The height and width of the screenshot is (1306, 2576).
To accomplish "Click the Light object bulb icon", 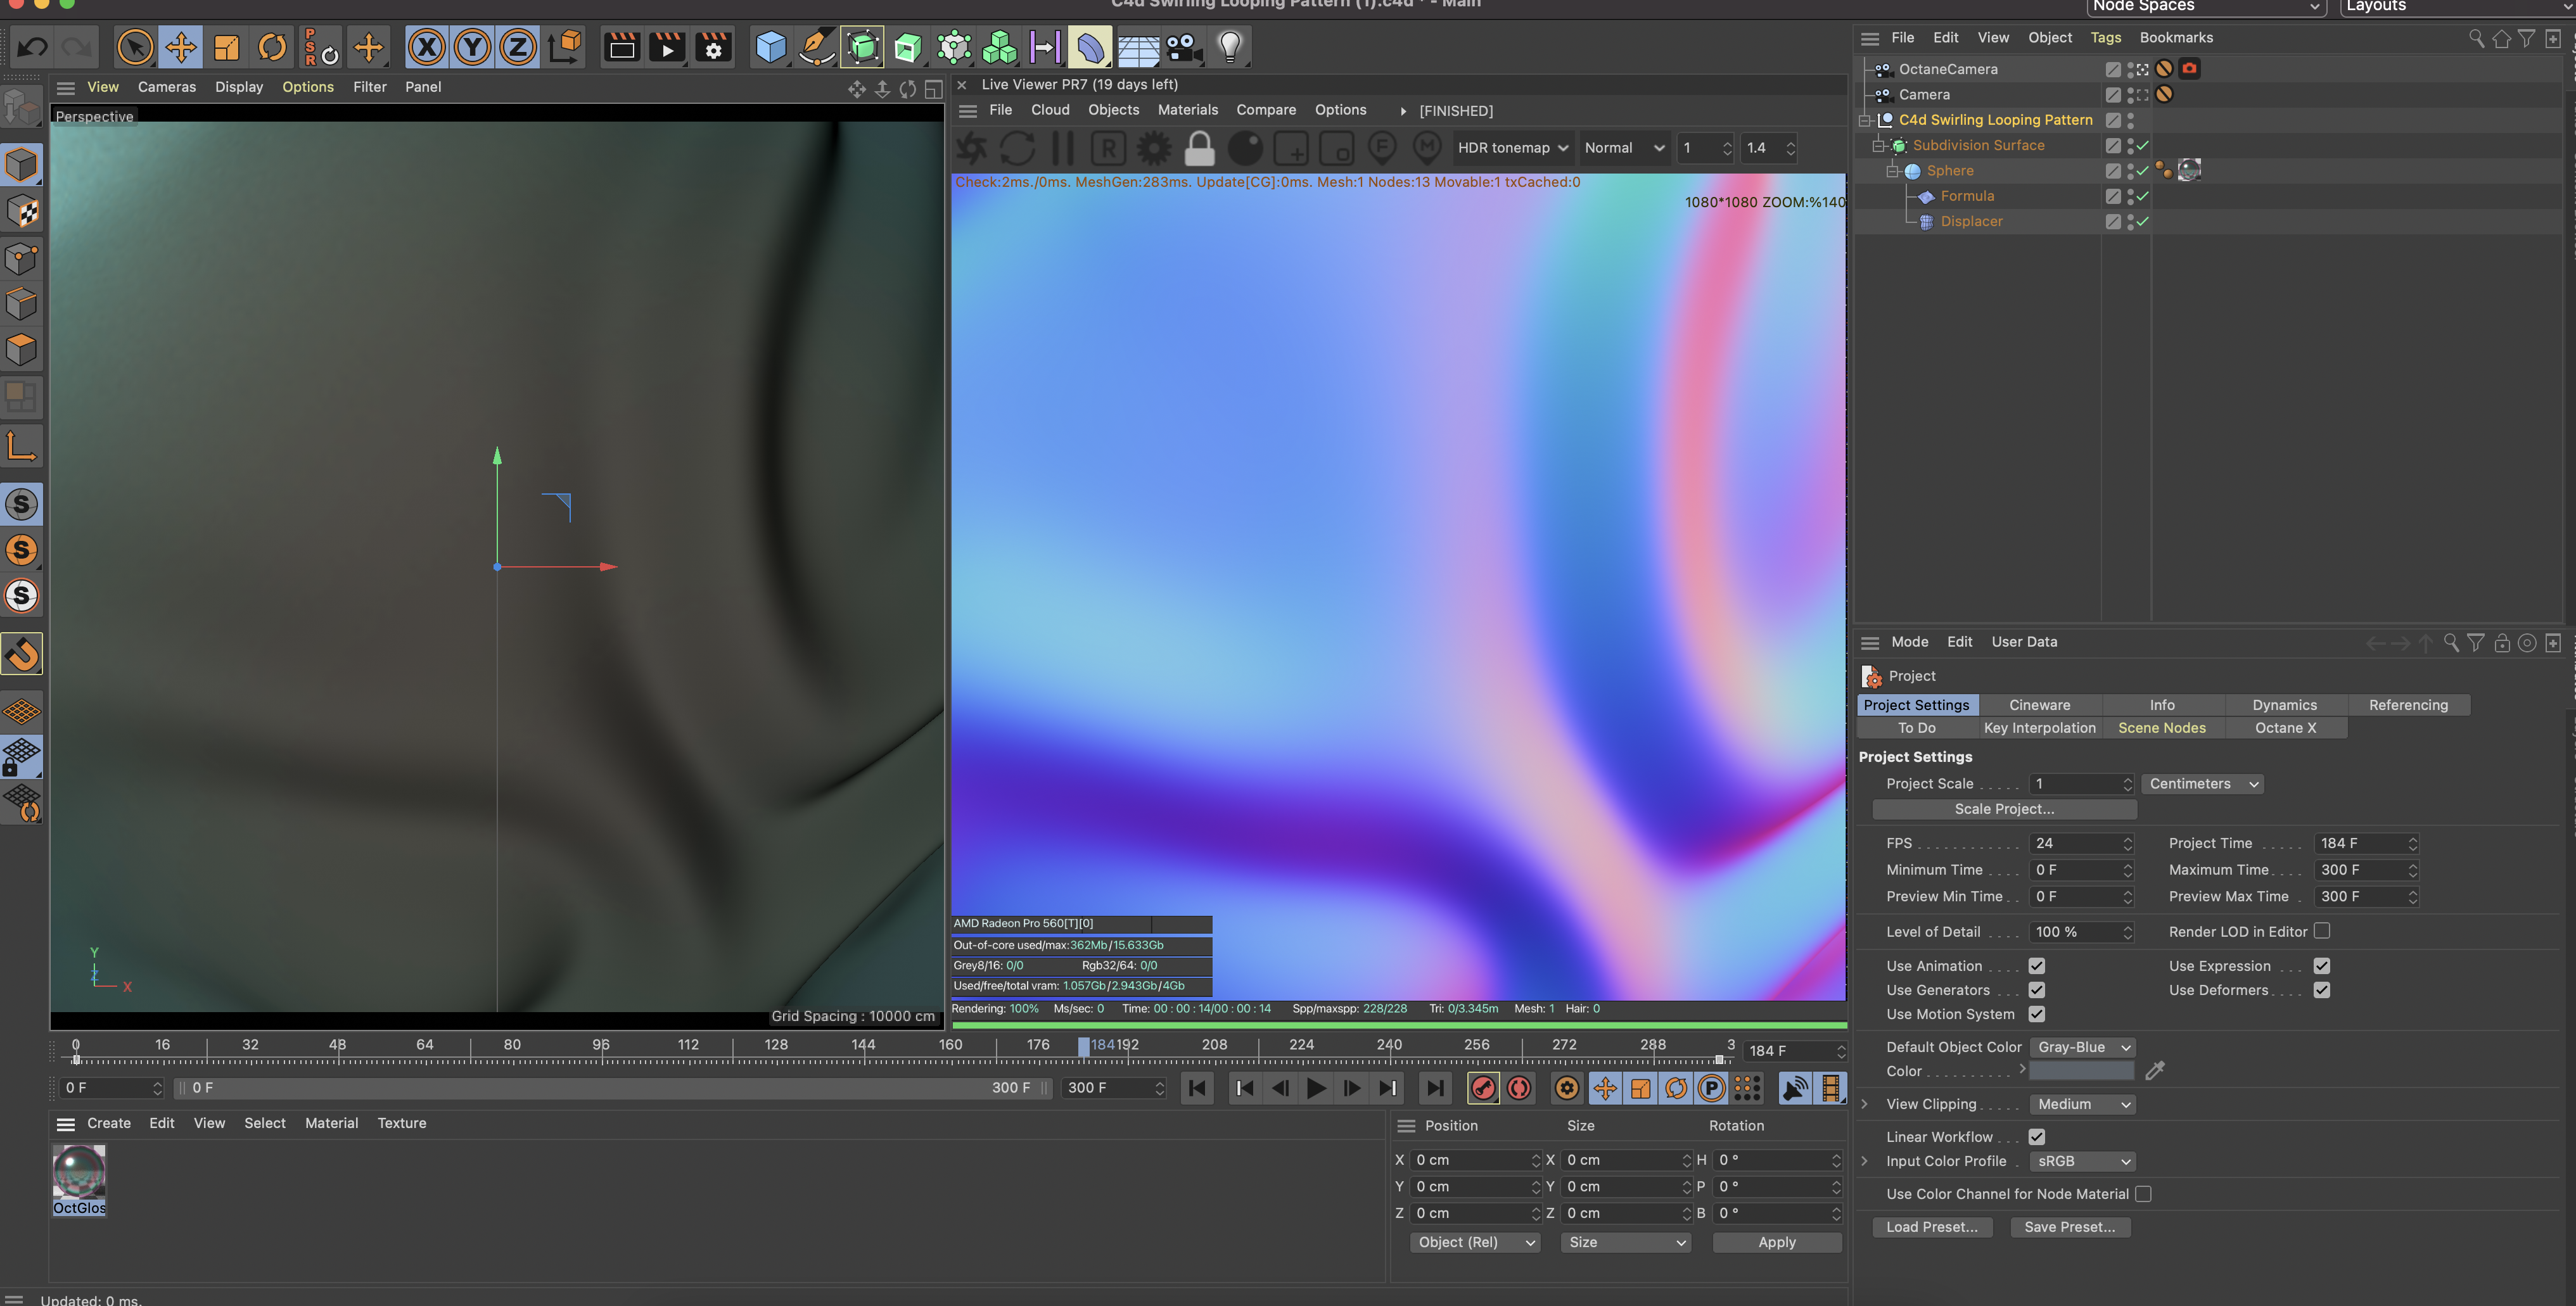I will coord(1230,47).
